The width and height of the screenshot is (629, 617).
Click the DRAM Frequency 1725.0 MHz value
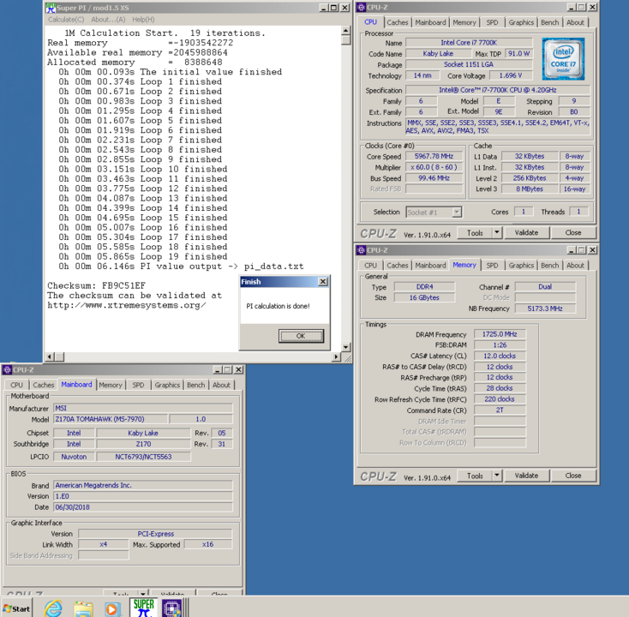[x=500, y=334]
